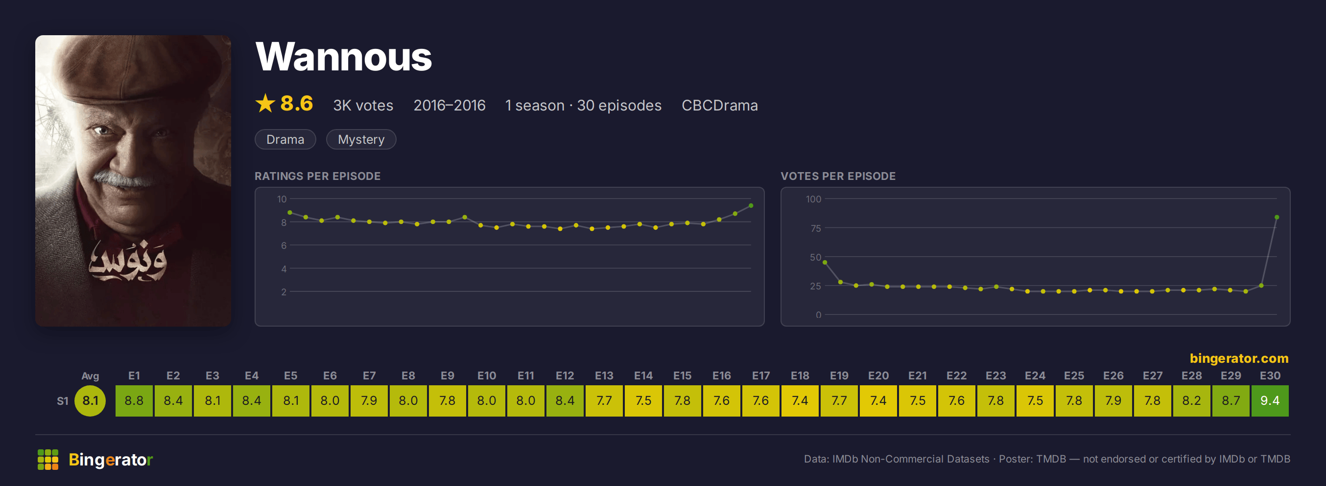1326x486 pixels.
Task: Click the first point on votes chart
Action: click(825, 263)
